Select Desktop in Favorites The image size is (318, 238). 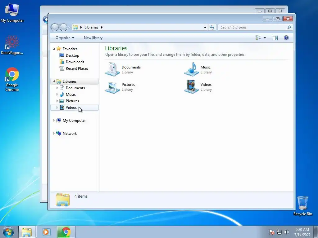72,55
